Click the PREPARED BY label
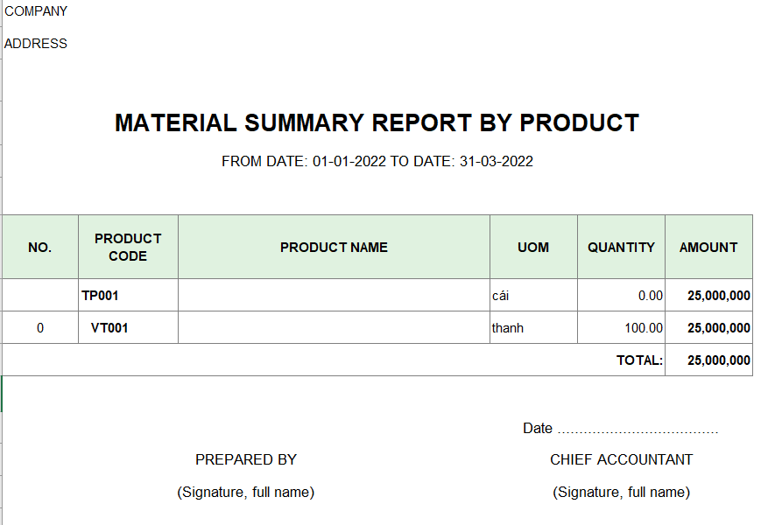 (x=246, y=460)
